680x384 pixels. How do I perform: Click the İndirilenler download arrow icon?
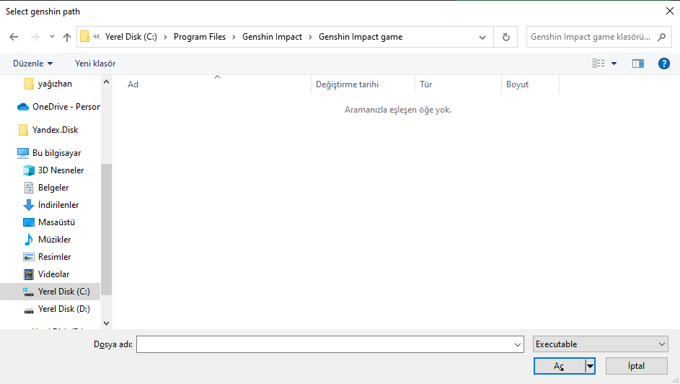tap(29, 205)
